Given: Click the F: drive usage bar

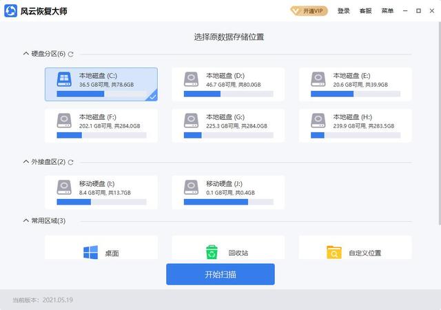Looking at the screenshot, I should tap(101, 135).
